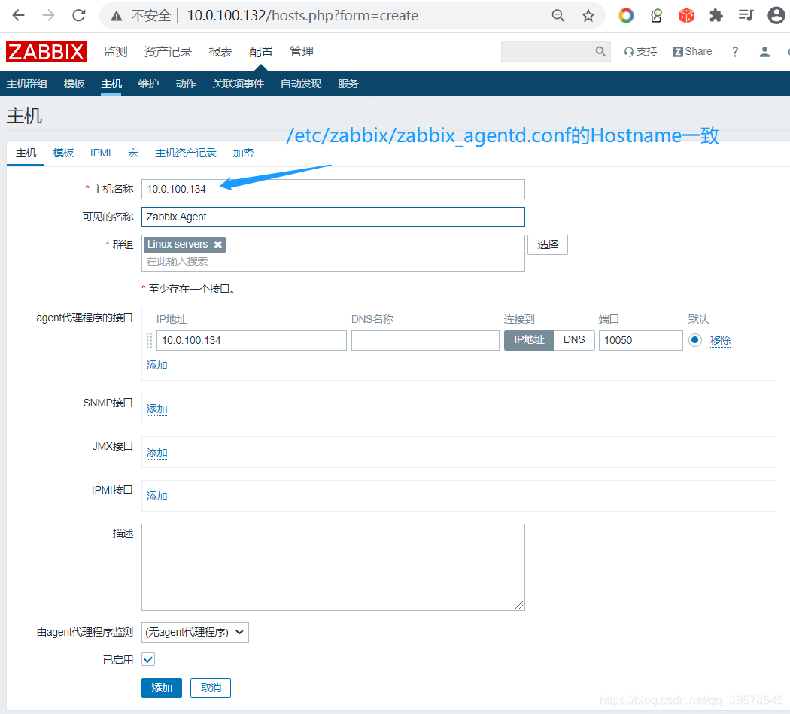Click 添加 under the agent interface row
Screen dimensions: 790x714
pyautogui.click(x=156, y=366)
